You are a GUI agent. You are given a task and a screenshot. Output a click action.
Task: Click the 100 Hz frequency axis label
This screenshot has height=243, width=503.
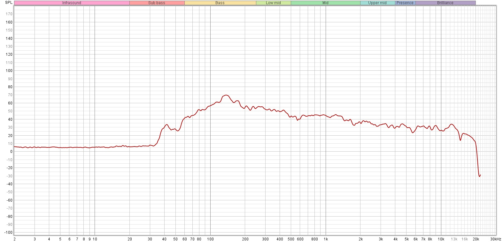point(210,239)
